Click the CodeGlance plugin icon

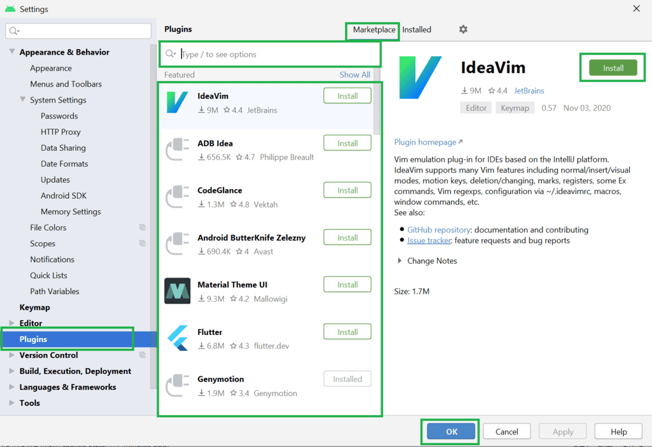pyautogui.click(x=178, y=197)
